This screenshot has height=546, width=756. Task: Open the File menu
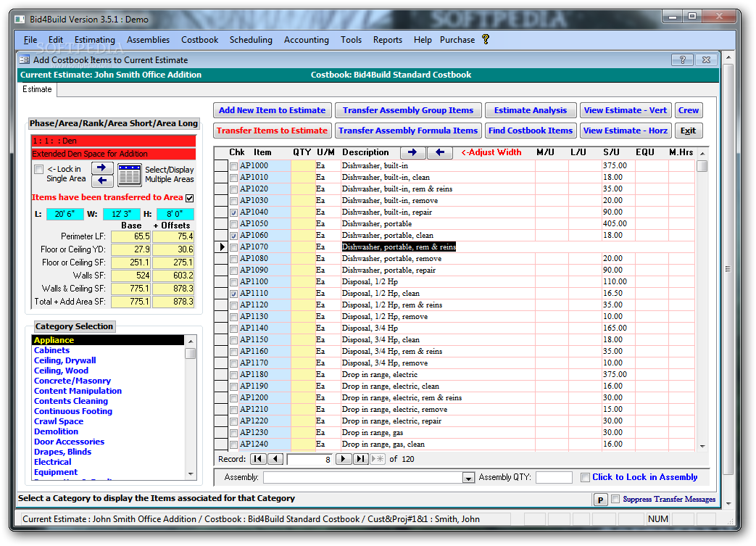[x=30, y=40]
